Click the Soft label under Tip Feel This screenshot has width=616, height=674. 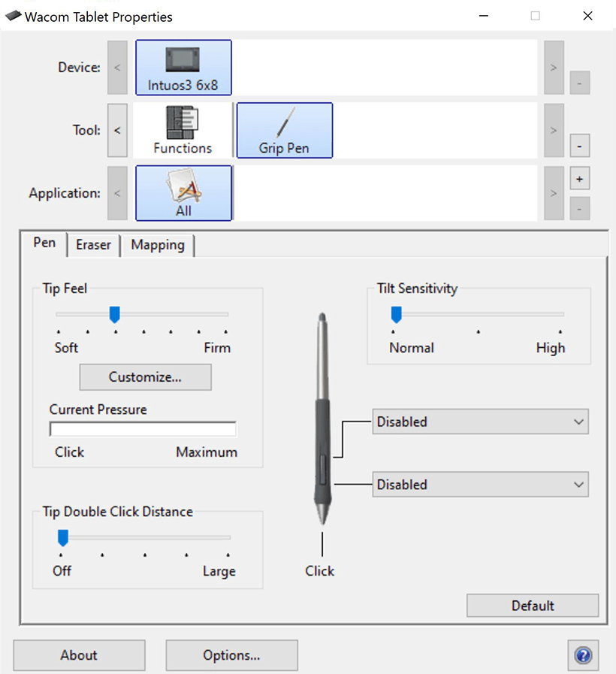click(x=66, y=348)
